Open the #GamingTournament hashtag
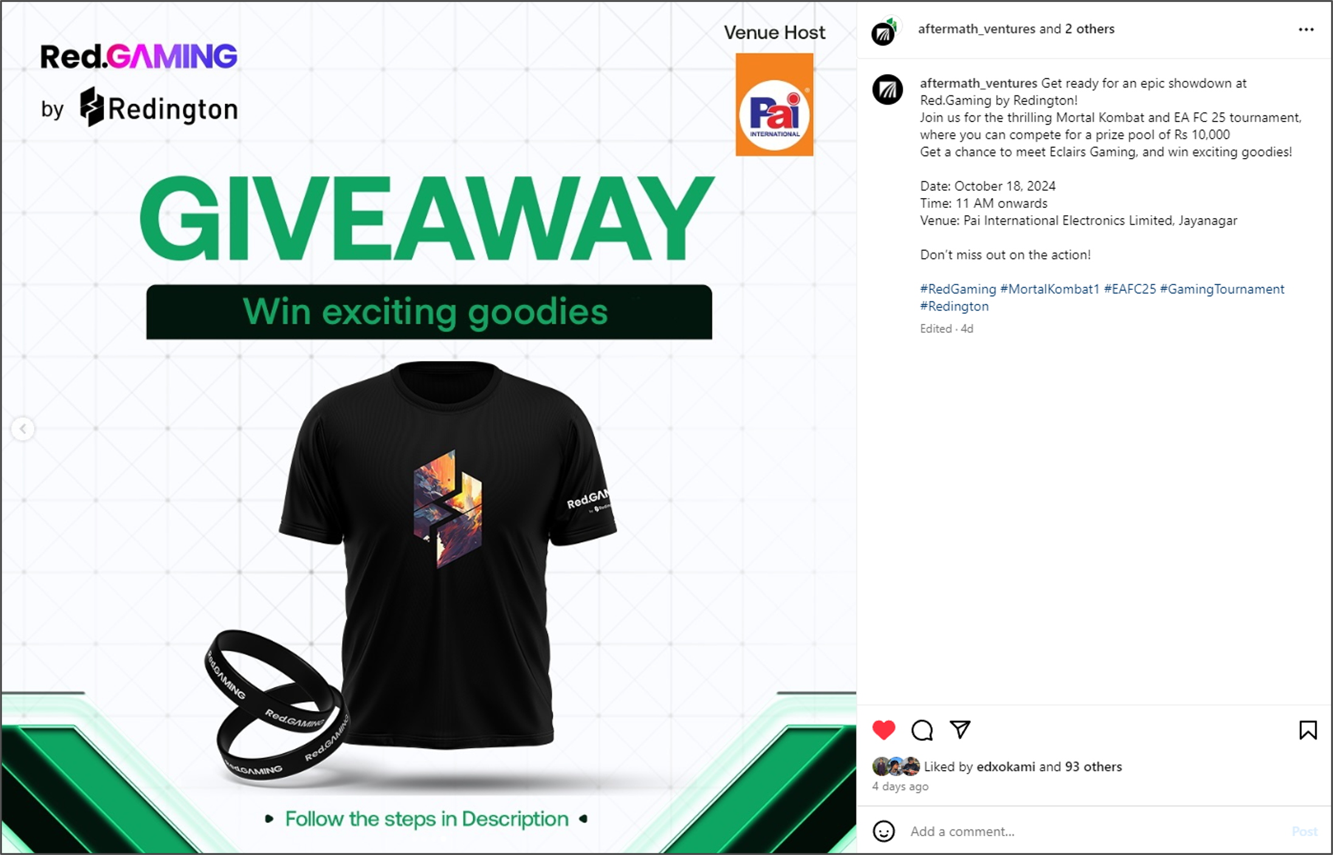The image size is (1333, 855). pos(1222,289)
